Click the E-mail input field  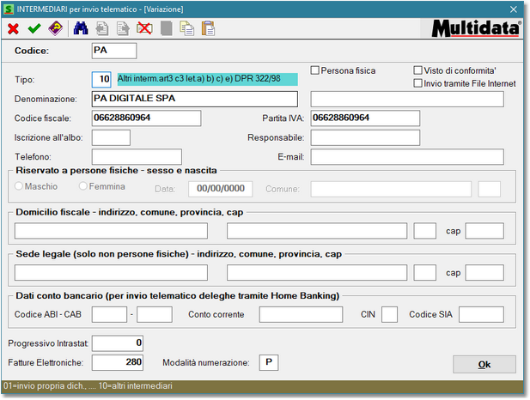pos(407,157)
